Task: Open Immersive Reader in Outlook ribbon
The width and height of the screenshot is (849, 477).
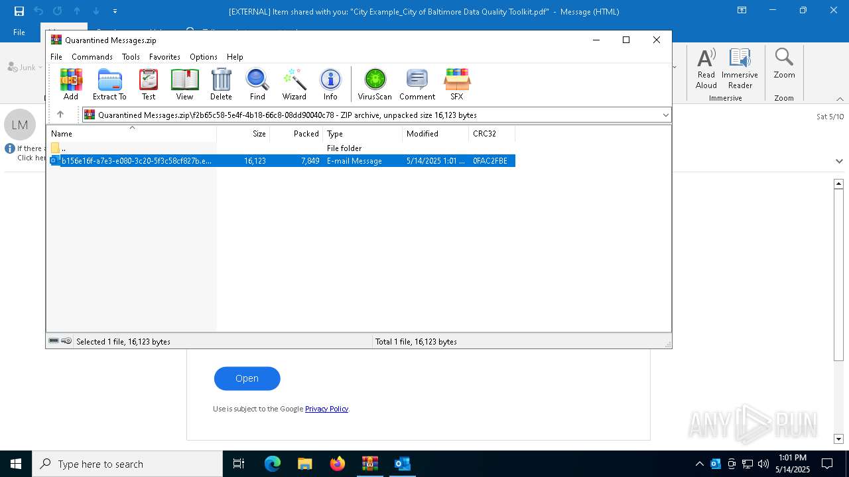Action: [740, 68]
